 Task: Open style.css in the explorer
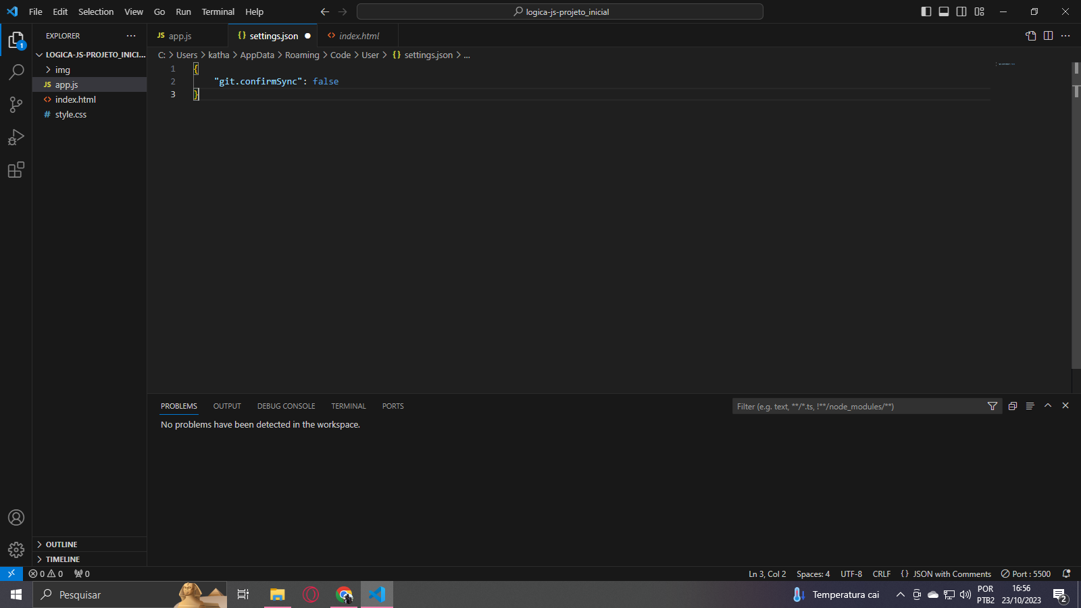point(90,114)
